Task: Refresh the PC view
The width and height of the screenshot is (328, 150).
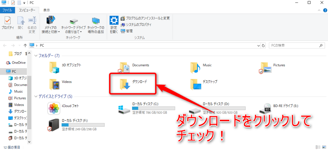Action: pyautogui.click(x=263, y=45)
